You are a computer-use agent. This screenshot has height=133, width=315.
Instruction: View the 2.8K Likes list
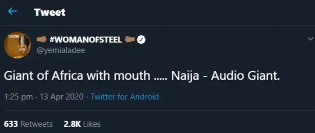(82, 124)
